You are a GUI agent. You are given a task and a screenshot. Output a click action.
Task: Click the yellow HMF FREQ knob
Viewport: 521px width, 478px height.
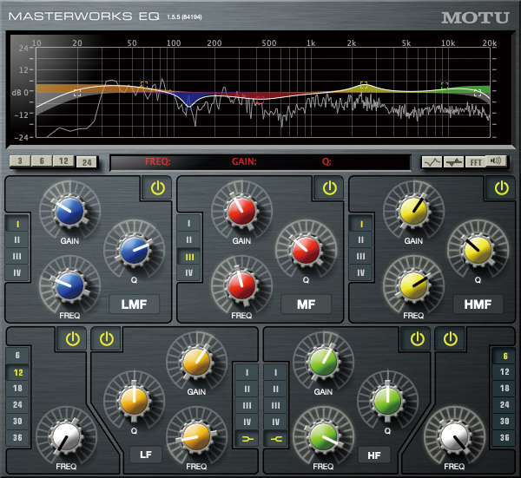413,285
